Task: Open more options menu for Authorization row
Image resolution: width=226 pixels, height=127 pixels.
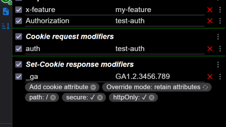Action: click(220, 21)
